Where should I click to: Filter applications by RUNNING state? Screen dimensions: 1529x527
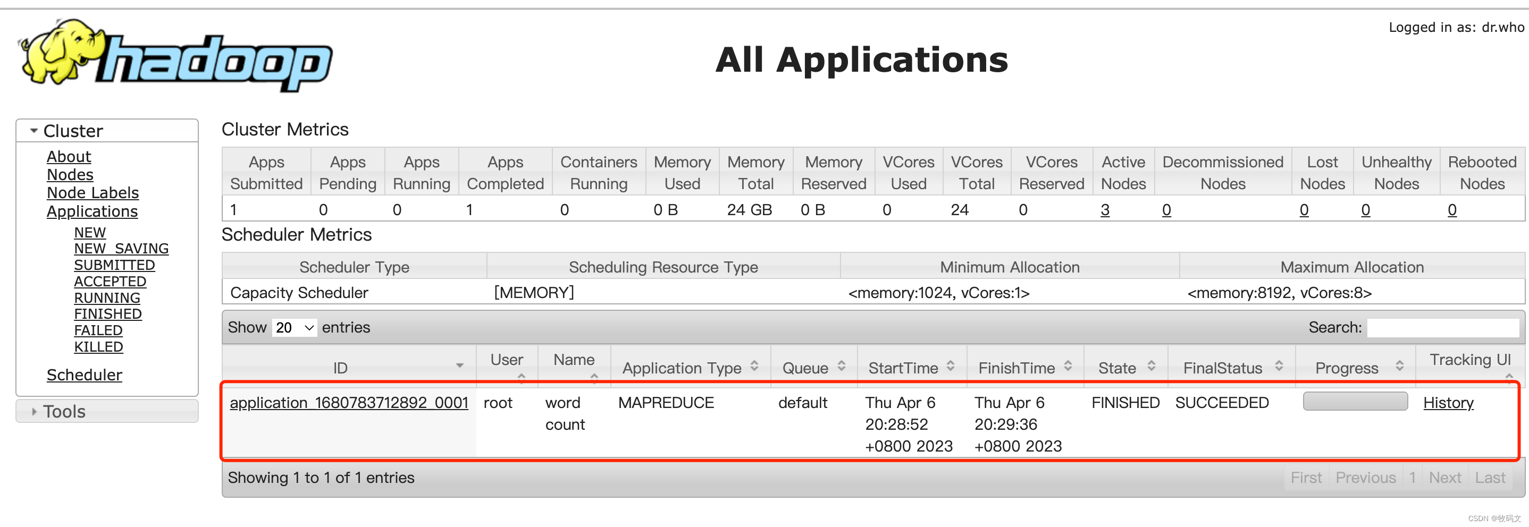(107, 297)
